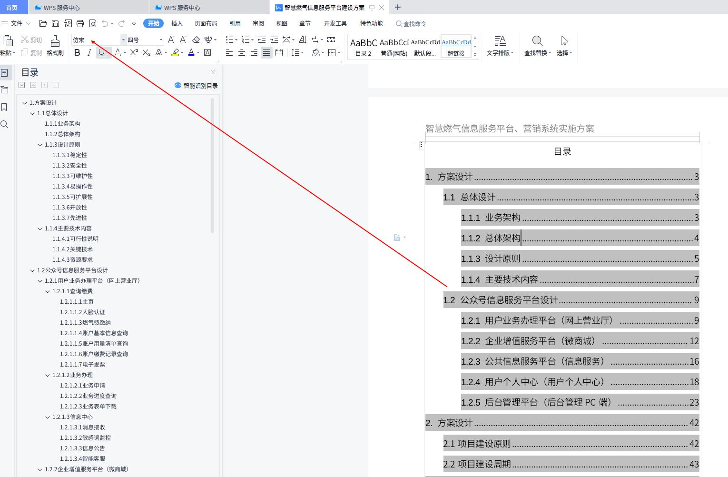Screen dimensions: 728x477
Task: Click the Sort icon in paragraph group
Action: 303,40
